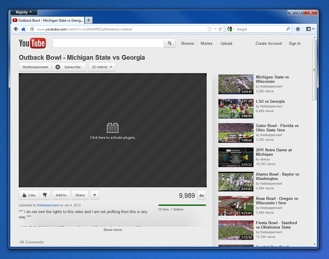Click the search magnifier button on YouTube

(x=170, y=43)
